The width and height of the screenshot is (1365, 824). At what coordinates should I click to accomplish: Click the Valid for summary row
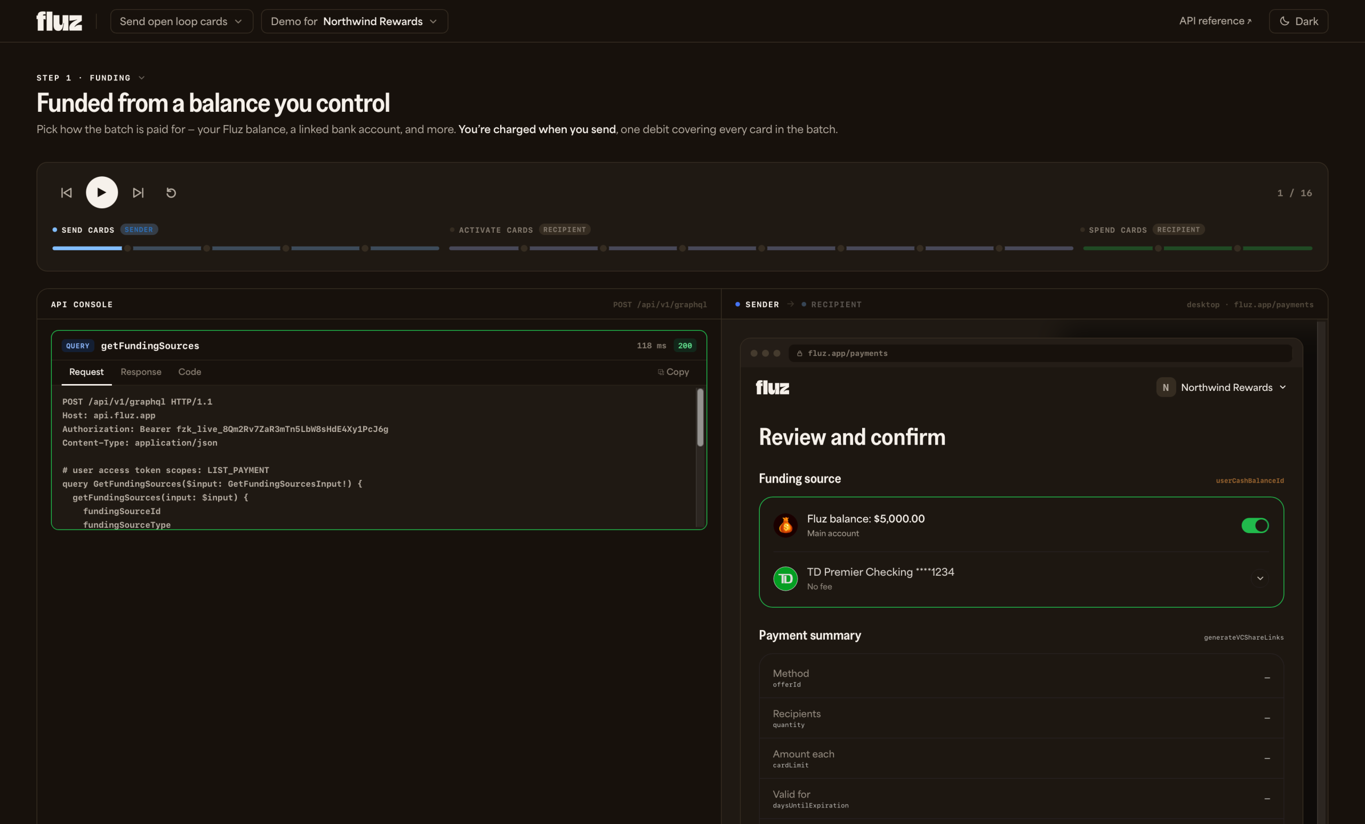tap(1021, 798)
